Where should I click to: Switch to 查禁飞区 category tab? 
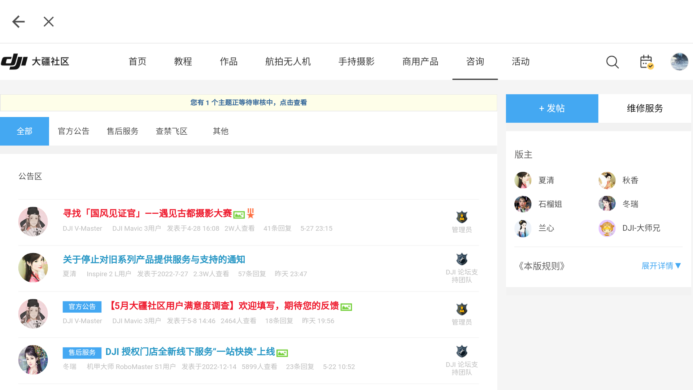(x=172, y=131)
